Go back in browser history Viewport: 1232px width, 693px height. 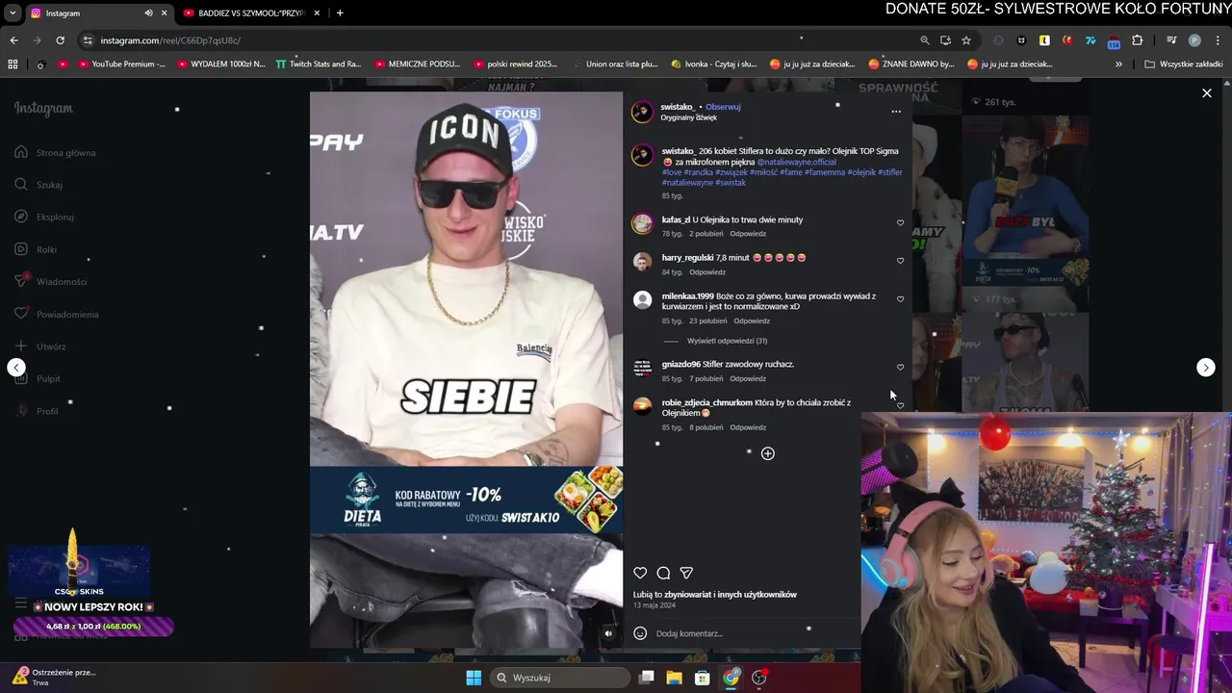click(13, 40)
